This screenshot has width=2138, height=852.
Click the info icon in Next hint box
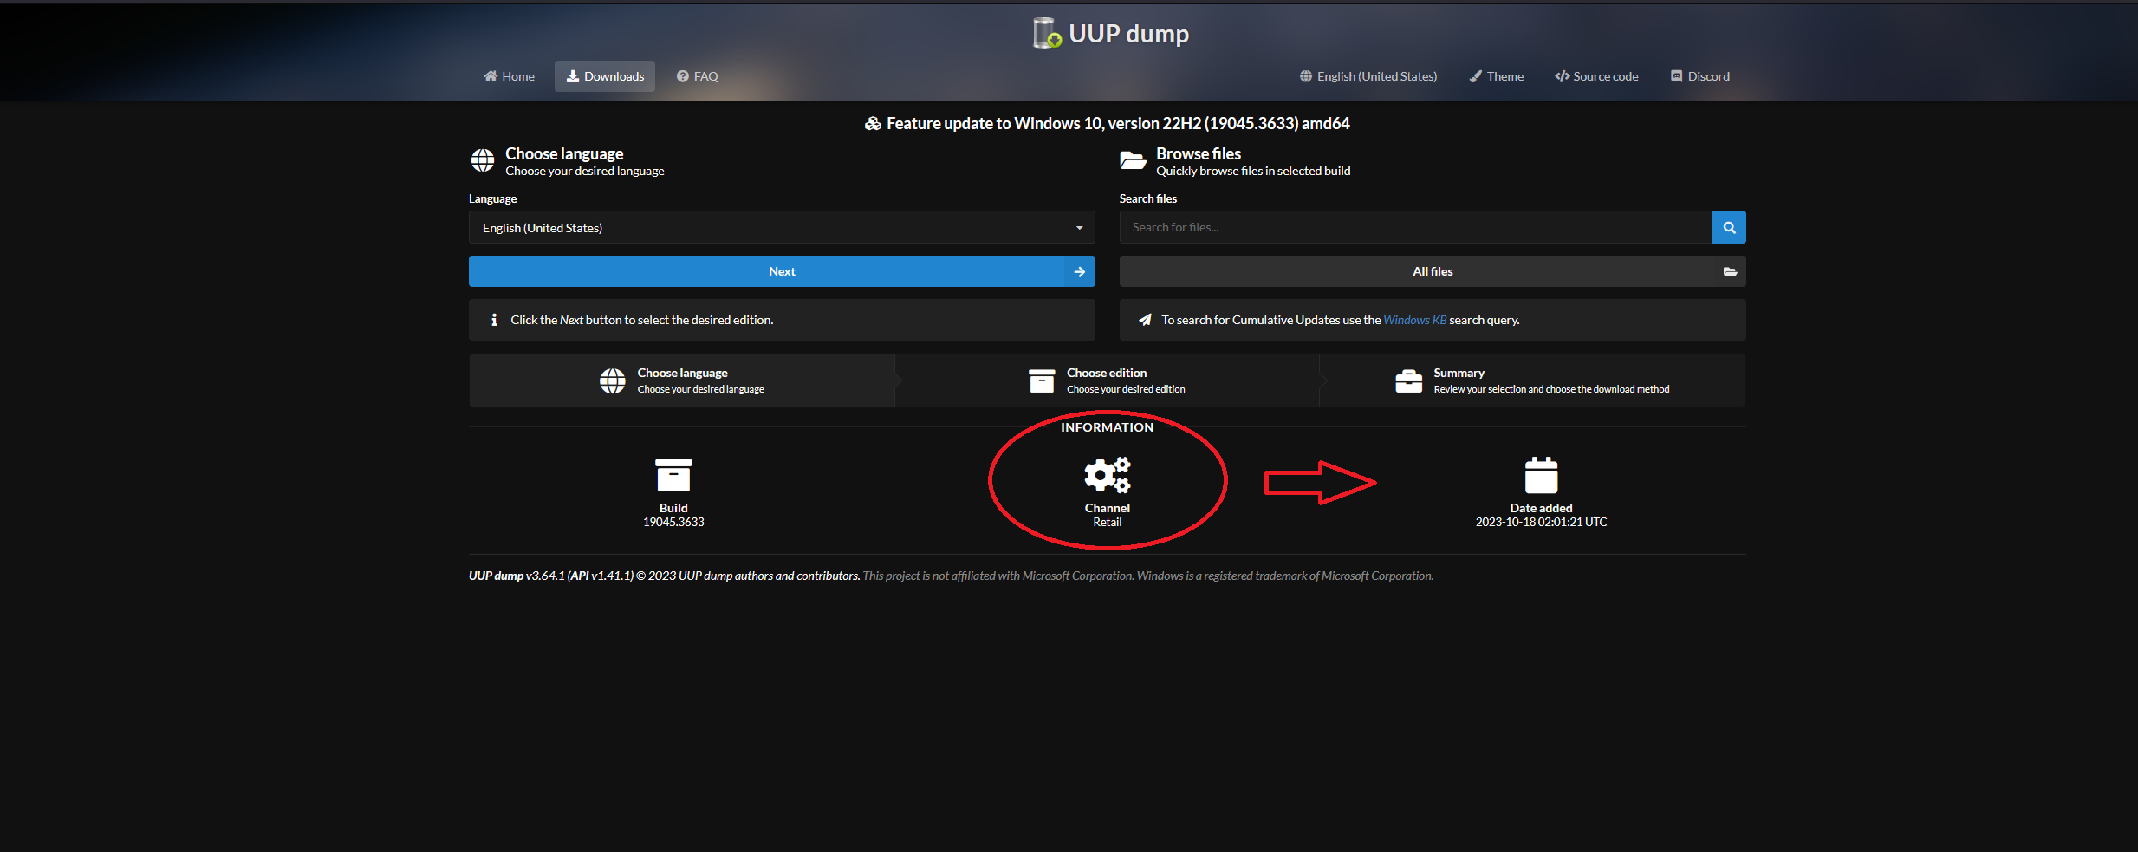pyautogui.click(x=494, y=320)
